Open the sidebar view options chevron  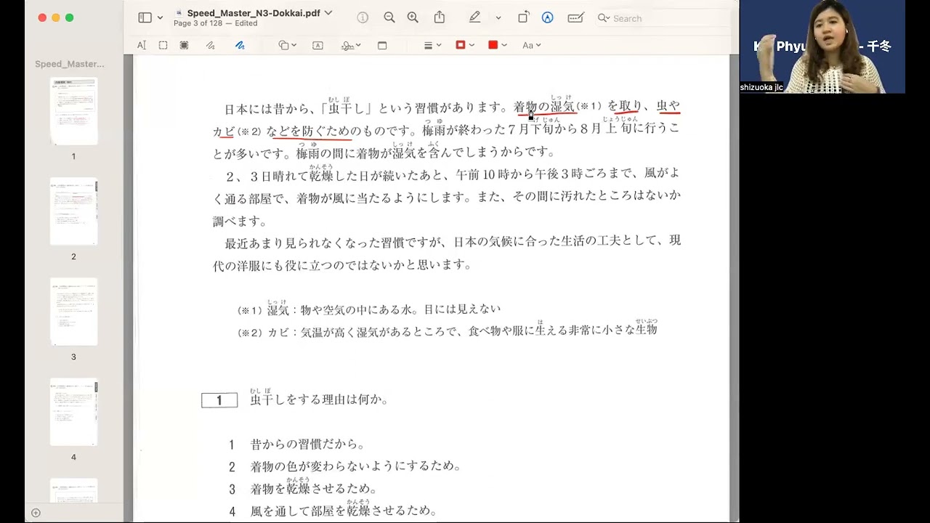(x=160, y=18)
